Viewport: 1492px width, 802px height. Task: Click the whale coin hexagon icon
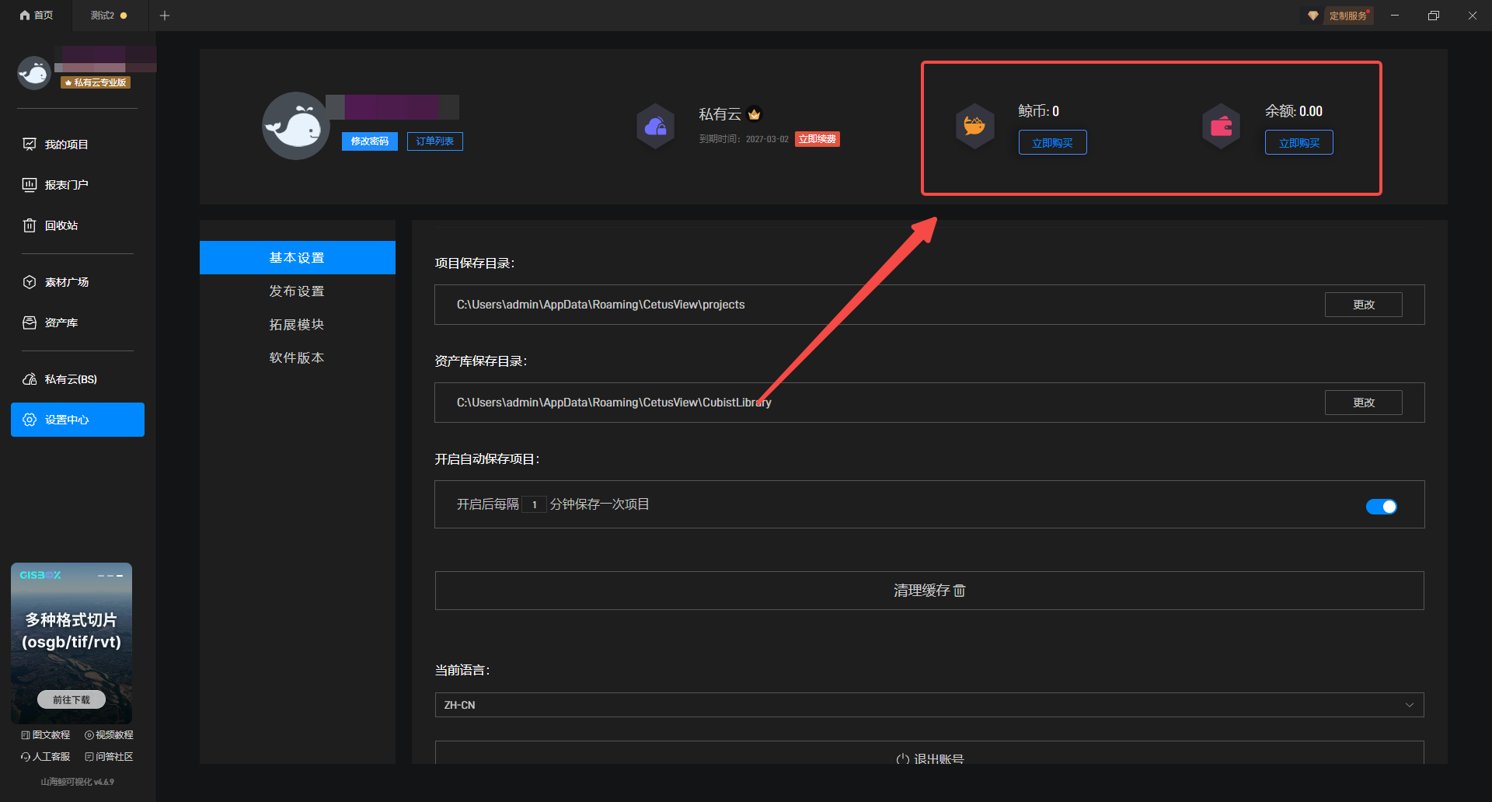point(974,126)
